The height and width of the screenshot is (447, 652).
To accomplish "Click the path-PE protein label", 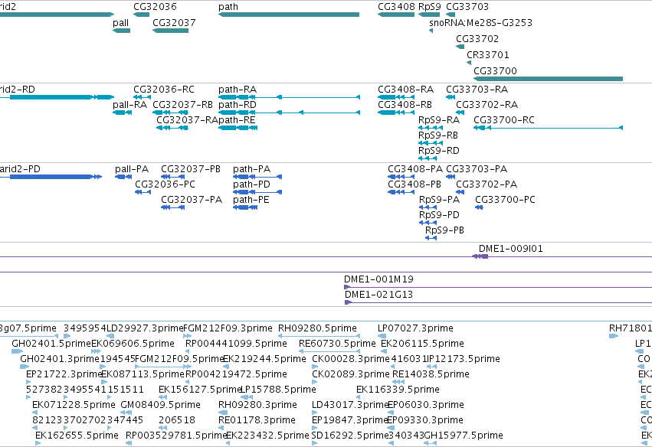I will (251, 200).
